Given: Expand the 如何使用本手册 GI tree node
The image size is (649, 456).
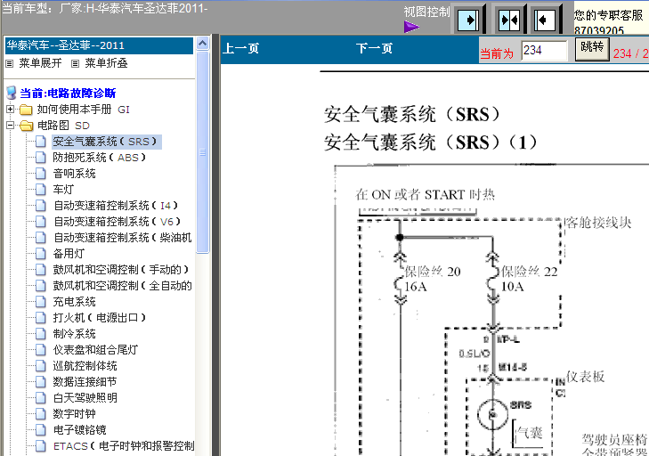Looking at the screenshot, I should coord(11,110).
